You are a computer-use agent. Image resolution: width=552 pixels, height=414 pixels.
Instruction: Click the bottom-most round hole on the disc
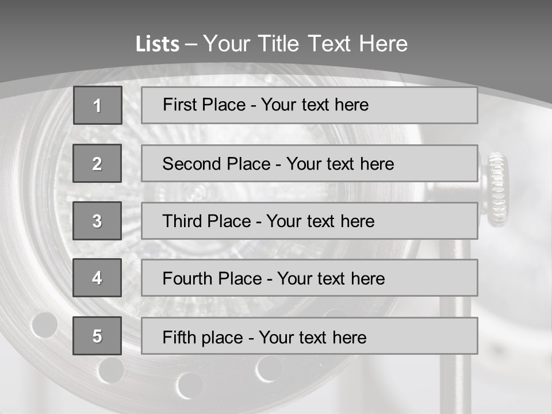[190, 384]
